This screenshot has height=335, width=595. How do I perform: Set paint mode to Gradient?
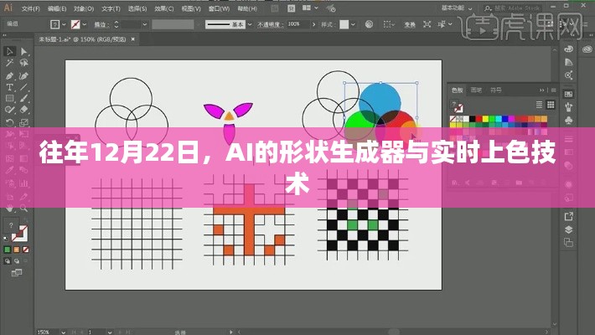click(16, 250)
